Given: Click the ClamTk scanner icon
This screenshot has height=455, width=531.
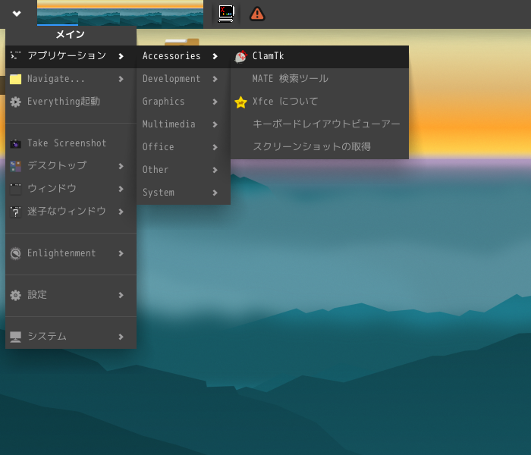Looking at the screenshot, I should tap(240, 56).
